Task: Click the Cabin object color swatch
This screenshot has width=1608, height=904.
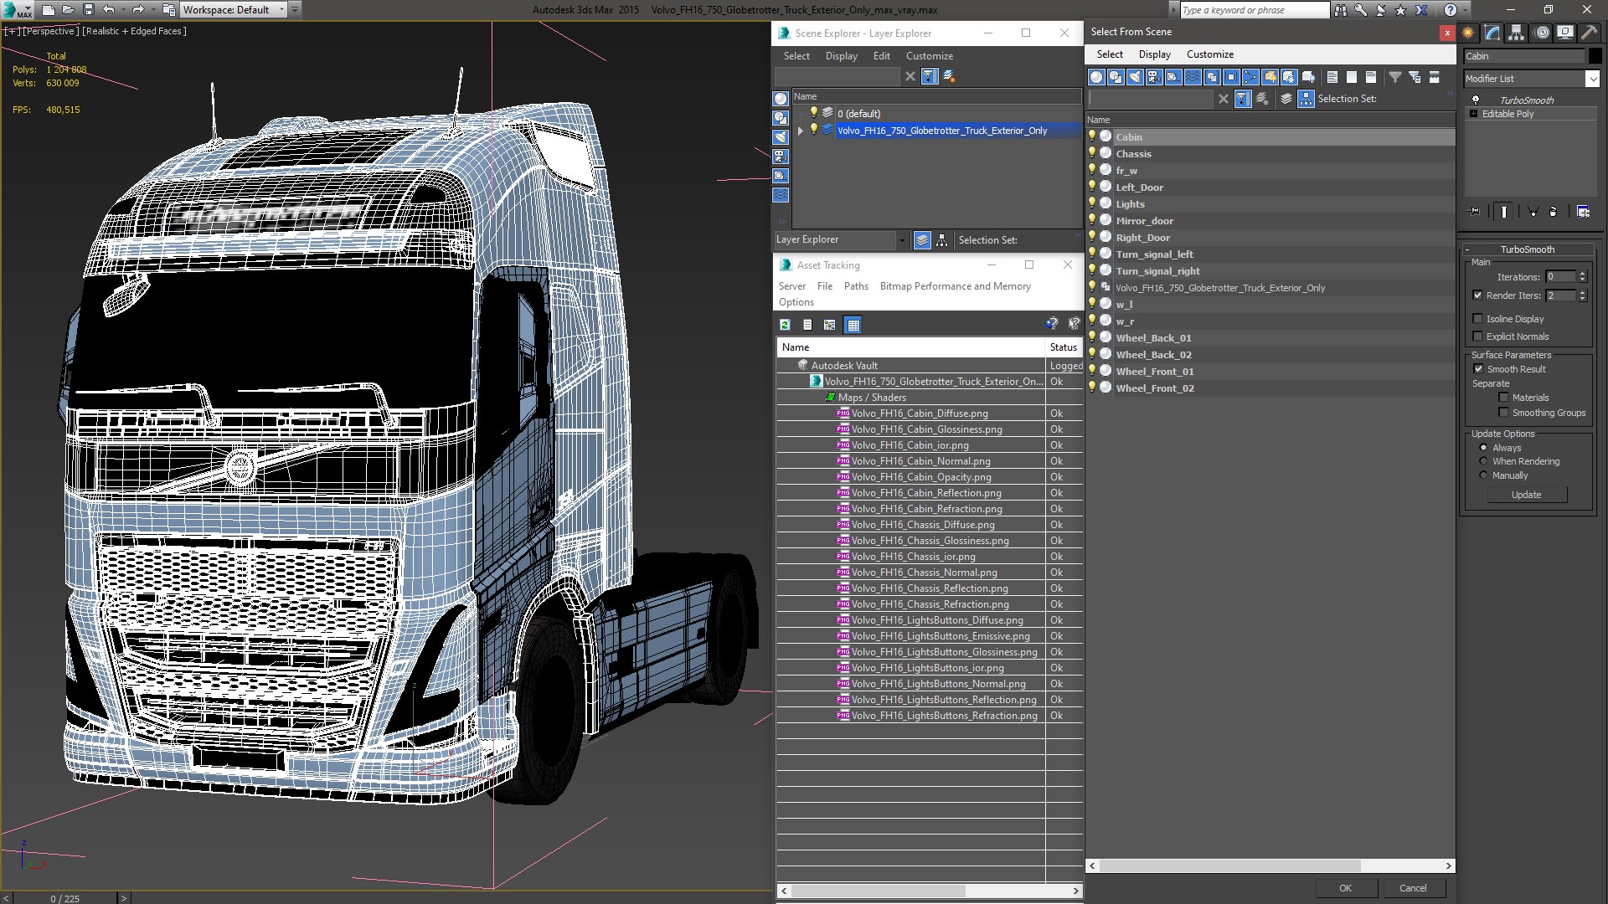Action: pyautogui.click(x=1595, y=56)
